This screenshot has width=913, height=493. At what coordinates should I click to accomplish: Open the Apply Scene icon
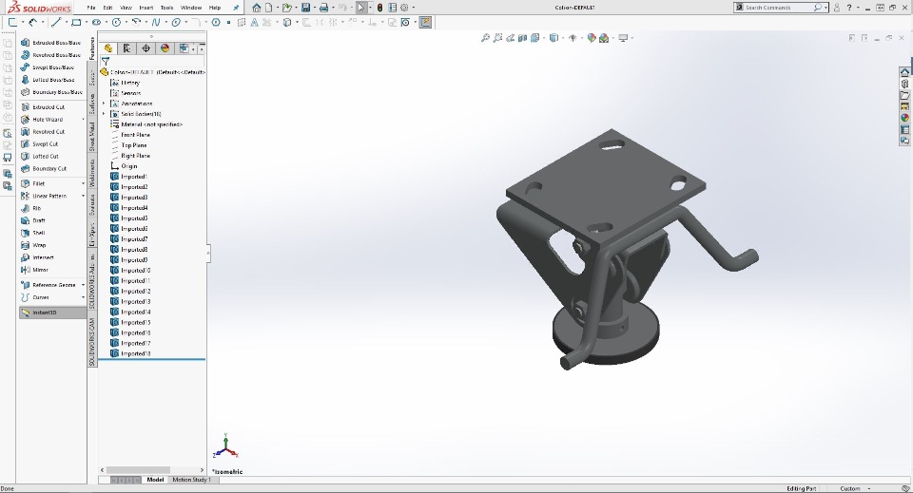click(x=604, y=38)
